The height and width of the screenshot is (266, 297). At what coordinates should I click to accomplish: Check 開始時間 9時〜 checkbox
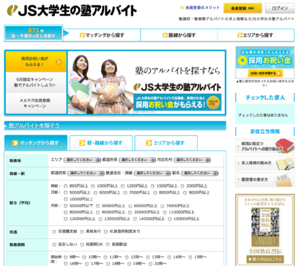point(66,257)
